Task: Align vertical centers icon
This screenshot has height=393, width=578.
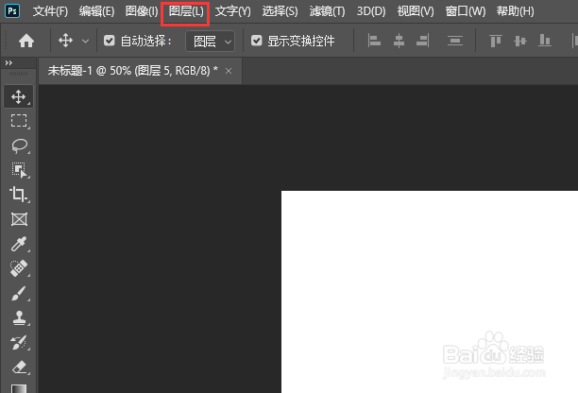Action: [x=520, y=41]
